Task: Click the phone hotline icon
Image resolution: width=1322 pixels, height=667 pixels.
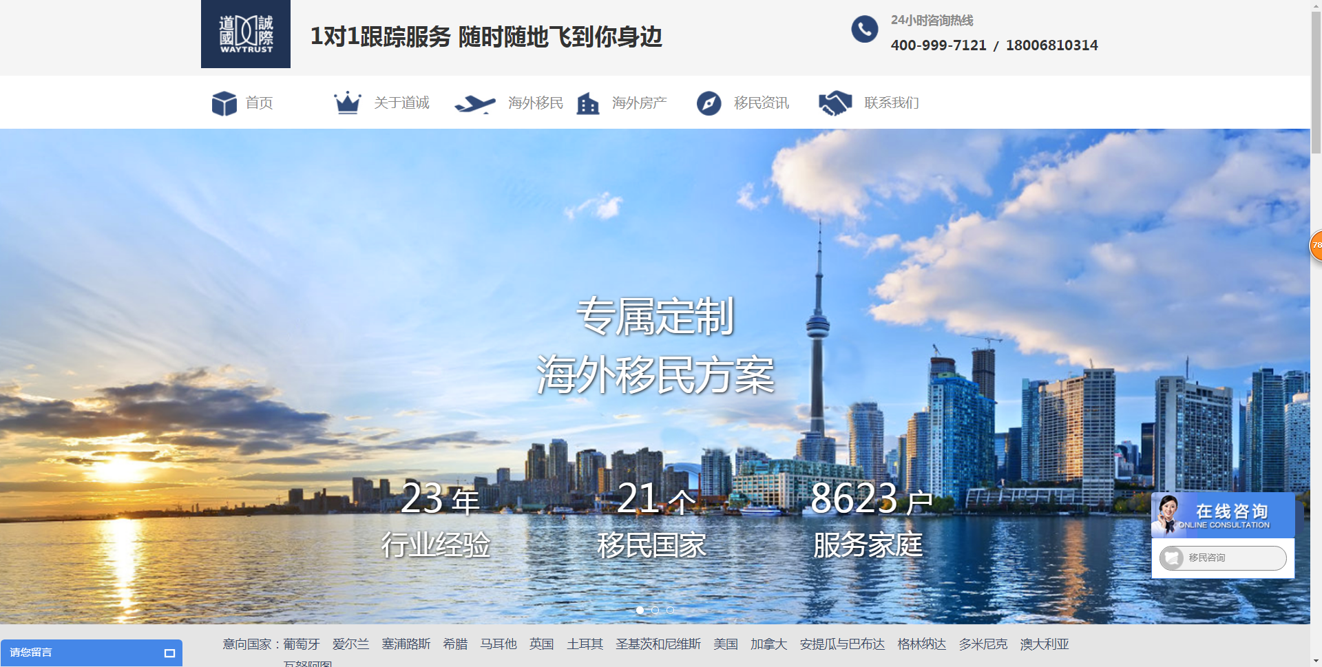Action: [864, 30]
